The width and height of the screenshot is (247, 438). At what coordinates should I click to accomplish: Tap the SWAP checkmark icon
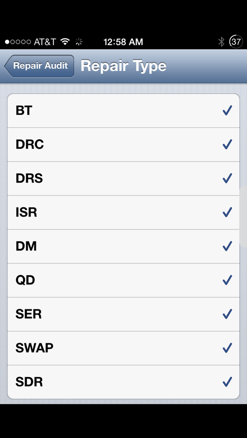pyautogui.click(x=227, y=348)
